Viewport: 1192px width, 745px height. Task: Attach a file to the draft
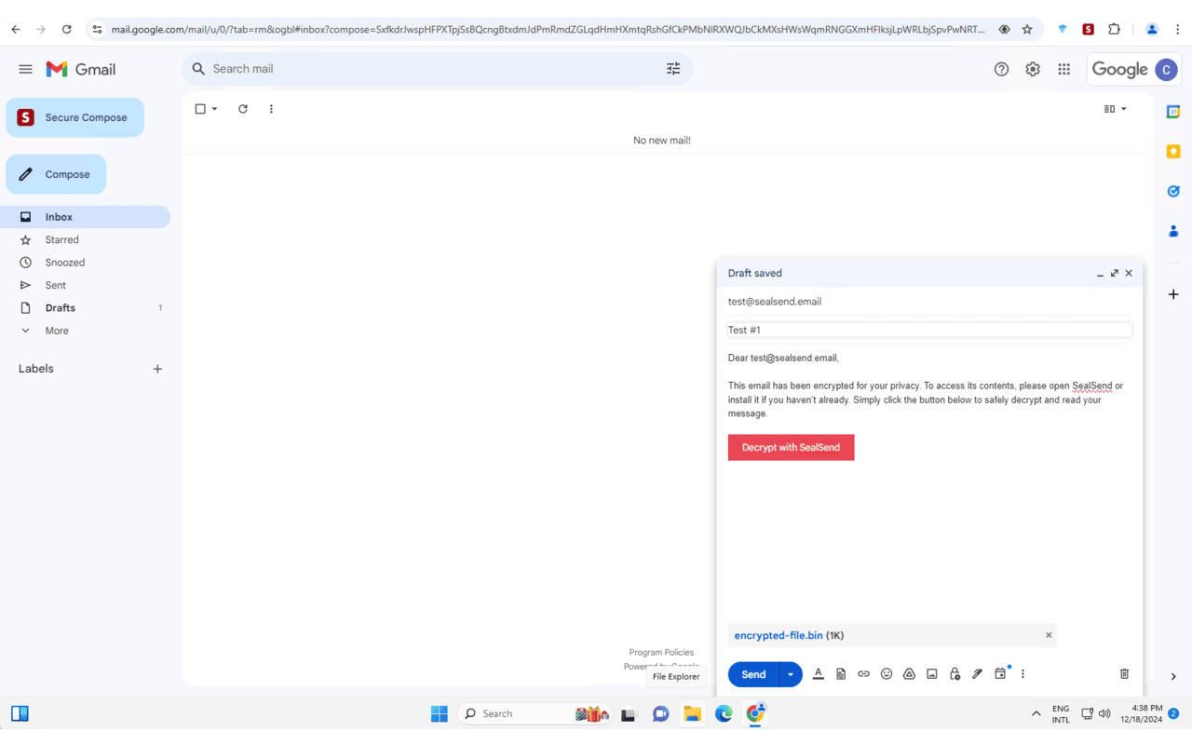(x=841, y=673)
